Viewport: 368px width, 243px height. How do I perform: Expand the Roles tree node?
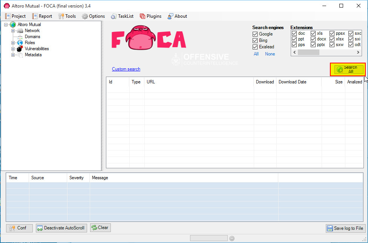[13, 43]
